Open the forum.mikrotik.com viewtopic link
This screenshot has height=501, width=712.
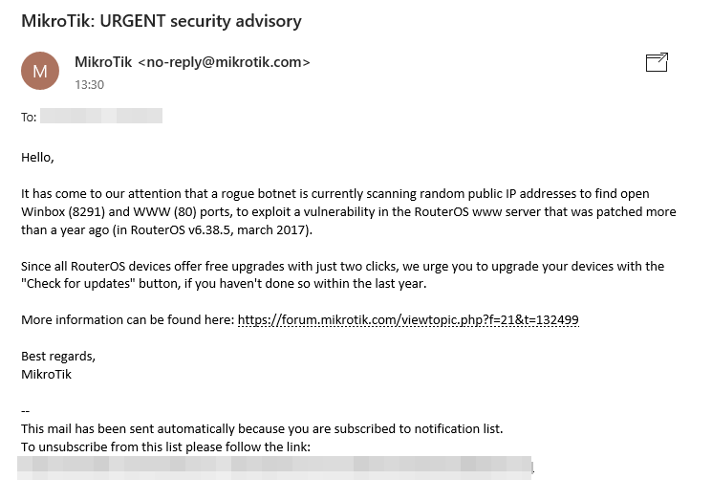(x=408, y=319)
